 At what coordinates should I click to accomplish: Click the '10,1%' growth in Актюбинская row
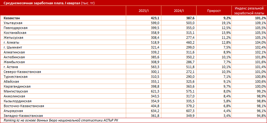[x=226, y=57]
